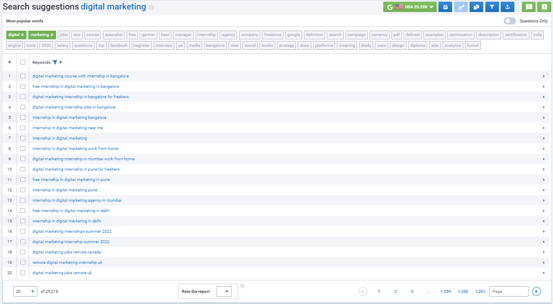
Task: Open the help guide icon
Action: 543,7
